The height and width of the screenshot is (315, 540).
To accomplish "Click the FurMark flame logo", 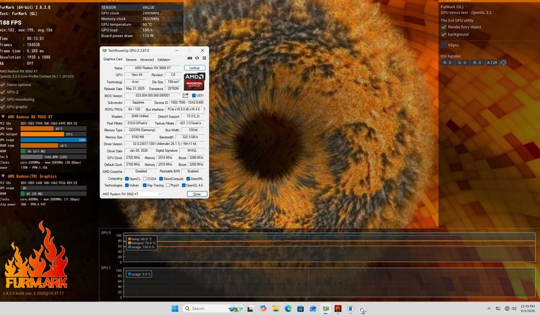I will (36, 255).
